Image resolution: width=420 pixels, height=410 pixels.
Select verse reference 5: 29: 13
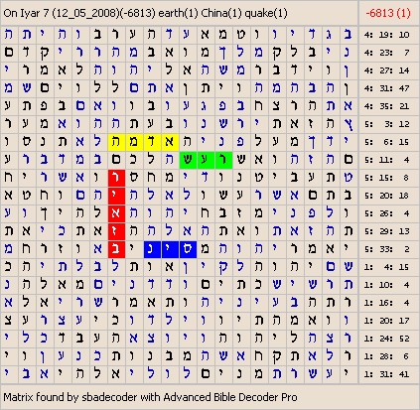(386, 231)
